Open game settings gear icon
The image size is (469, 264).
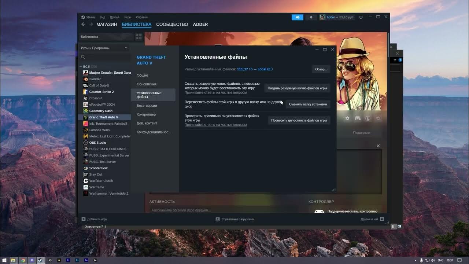347,118
